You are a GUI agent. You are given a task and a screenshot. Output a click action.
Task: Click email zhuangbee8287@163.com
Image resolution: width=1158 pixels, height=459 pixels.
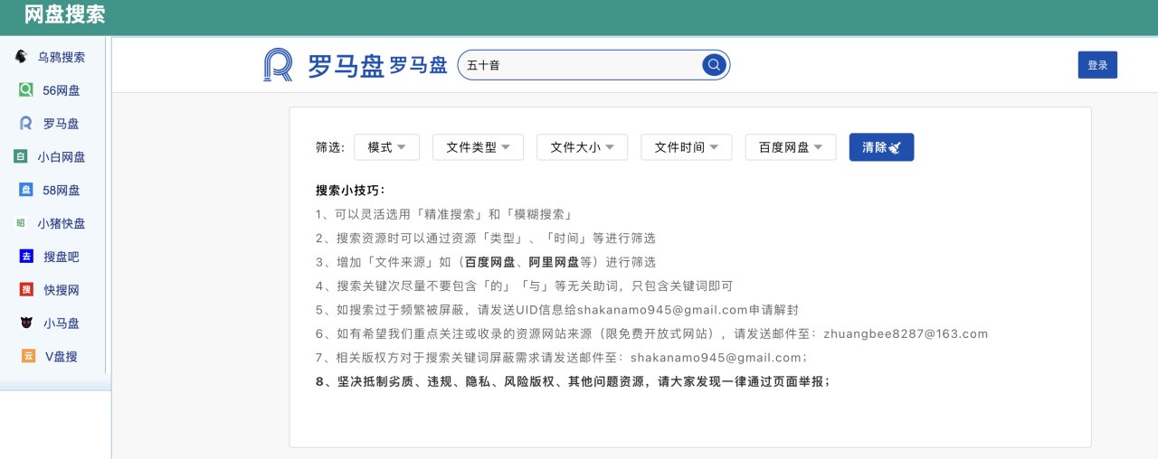[x=906, y=333]
